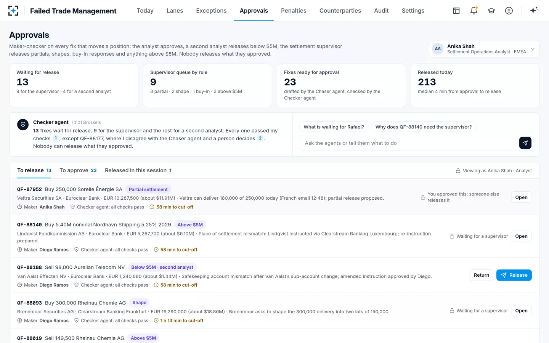549x343 pixels.
Task: Select the To release list tab
Action: (34, 170)
